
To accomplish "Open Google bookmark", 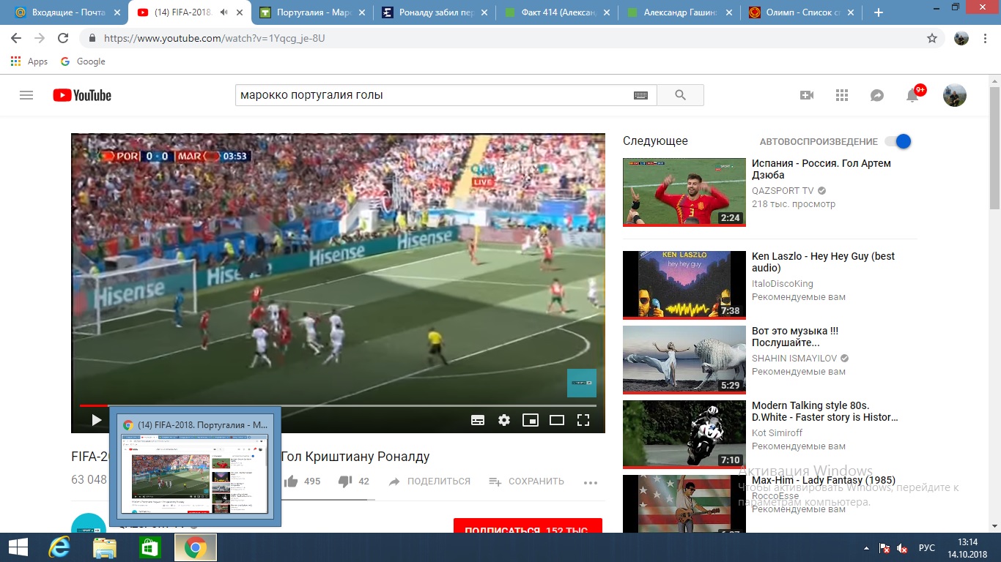I will 83,61.
